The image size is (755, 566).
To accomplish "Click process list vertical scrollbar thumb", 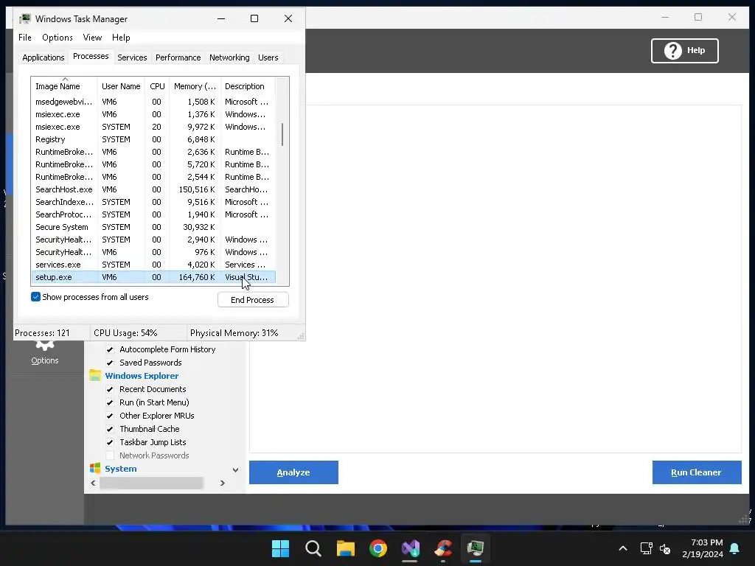I will point(282,134).
